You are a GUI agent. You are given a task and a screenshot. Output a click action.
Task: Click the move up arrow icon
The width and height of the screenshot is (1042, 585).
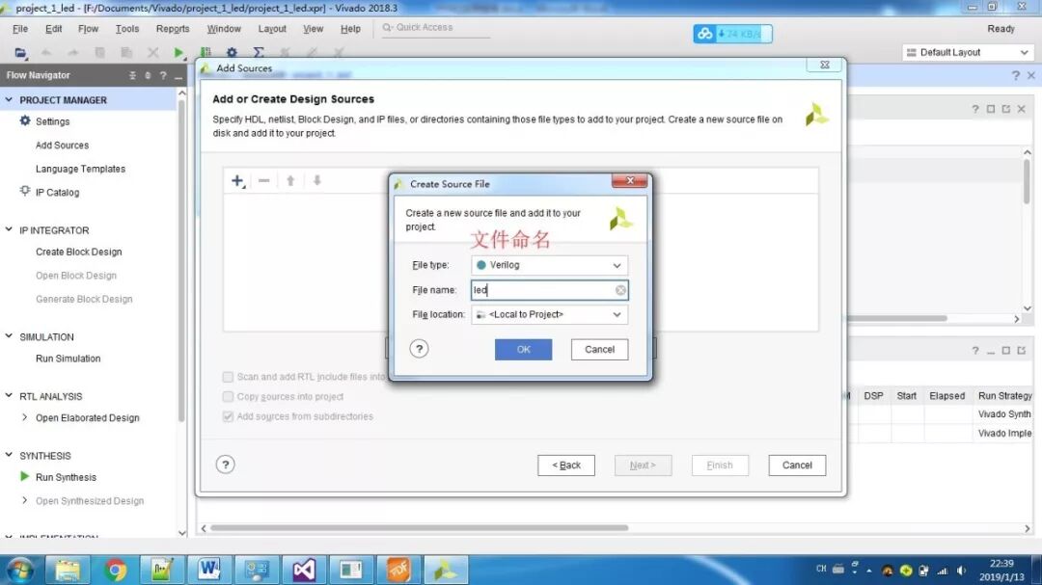pos(290,180)
